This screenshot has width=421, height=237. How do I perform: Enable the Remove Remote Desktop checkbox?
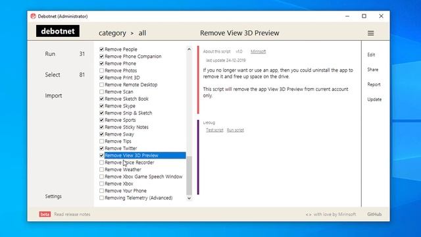coord(101,85)
